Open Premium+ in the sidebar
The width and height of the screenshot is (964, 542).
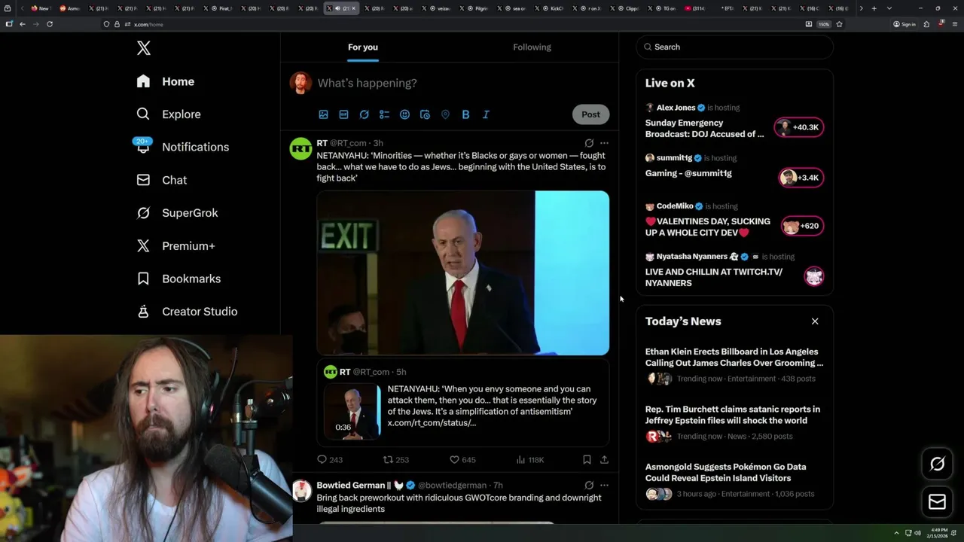(x=175, y=246)
